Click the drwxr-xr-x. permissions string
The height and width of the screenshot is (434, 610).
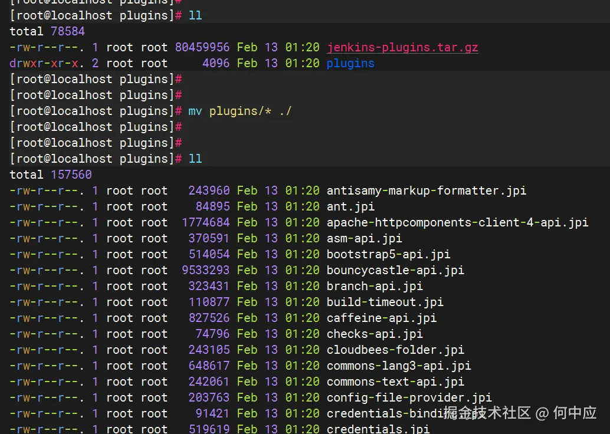tap(47, 63)
